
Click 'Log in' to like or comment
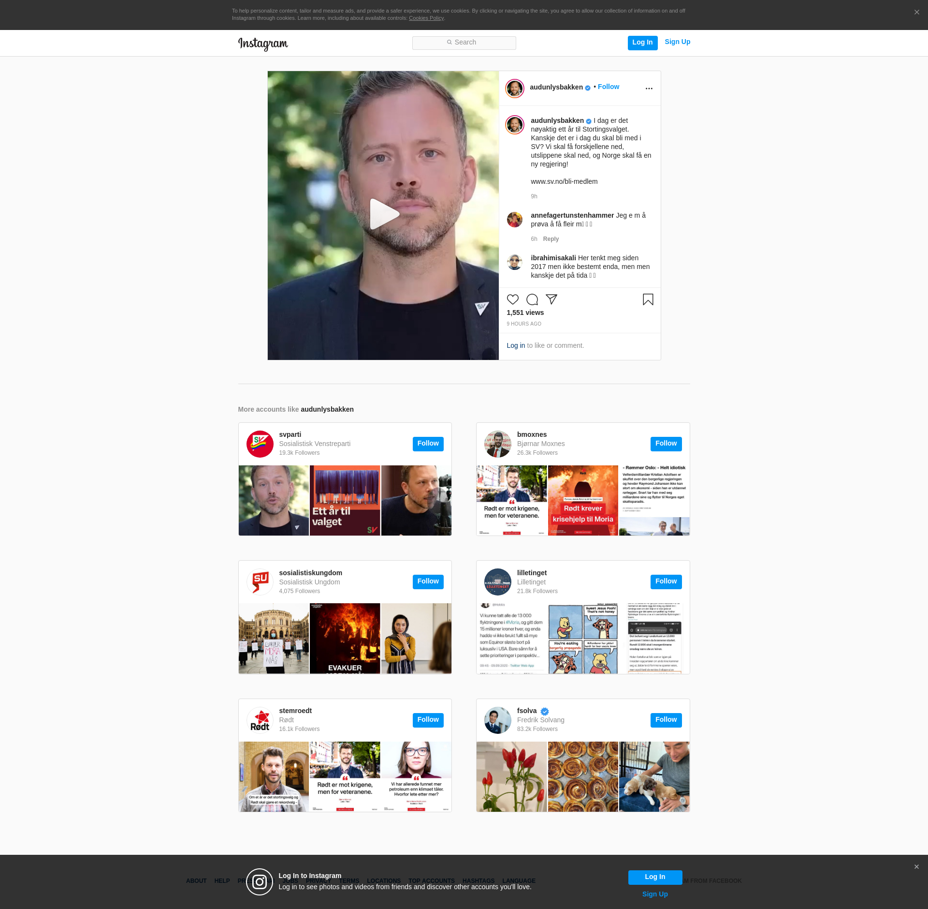(x=516, y=345)
